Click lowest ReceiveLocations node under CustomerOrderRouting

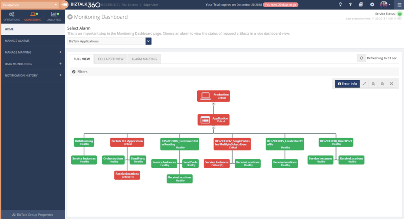pos(180,179)
